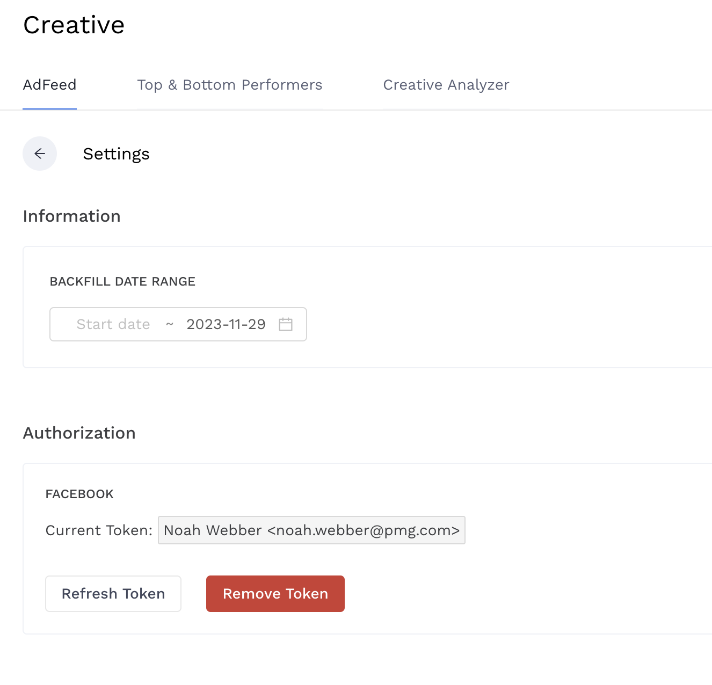Focus the Start date input field
The image size is (712, 685).
113,324
